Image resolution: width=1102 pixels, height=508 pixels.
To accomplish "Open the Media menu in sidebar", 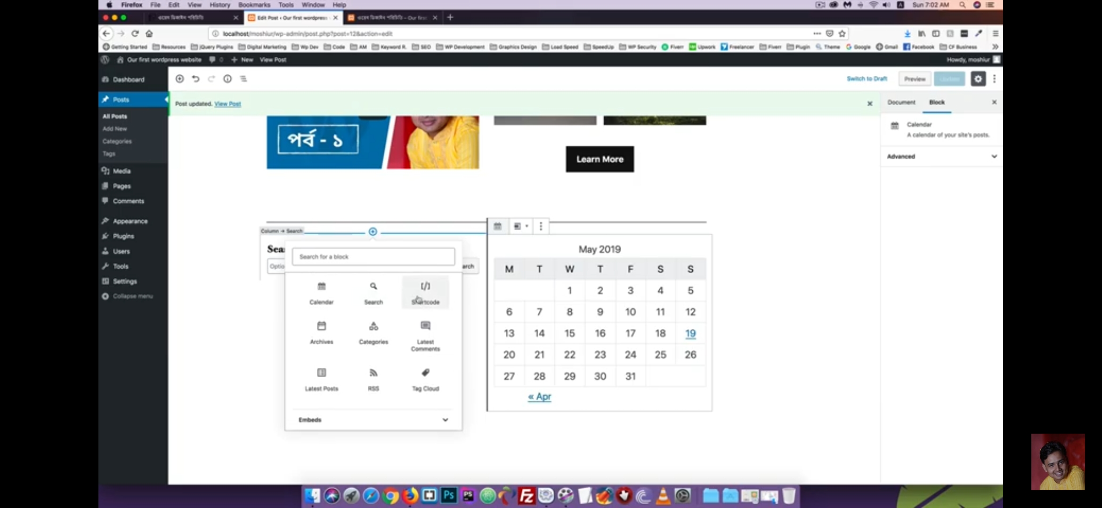I will click(x=122, y=171).
